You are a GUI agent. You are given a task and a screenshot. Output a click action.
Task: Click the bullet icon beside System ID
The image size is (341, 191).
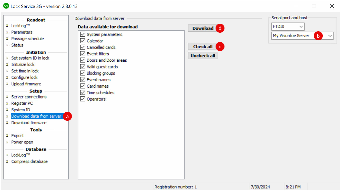7,109
